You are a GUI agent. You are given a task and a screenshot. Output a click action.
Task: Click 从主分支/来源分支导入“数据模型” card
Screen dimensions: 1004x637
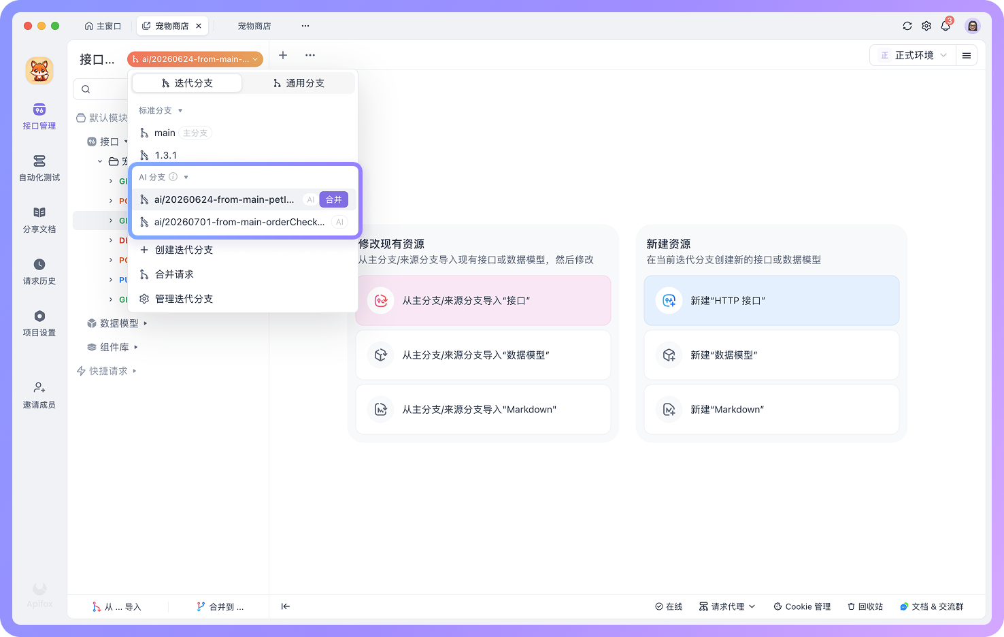click(x=483, y=355)
